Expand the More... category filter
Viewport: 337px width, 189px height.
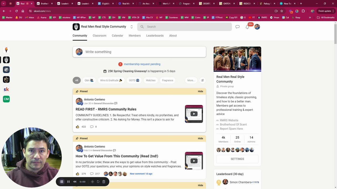point(191,80)
